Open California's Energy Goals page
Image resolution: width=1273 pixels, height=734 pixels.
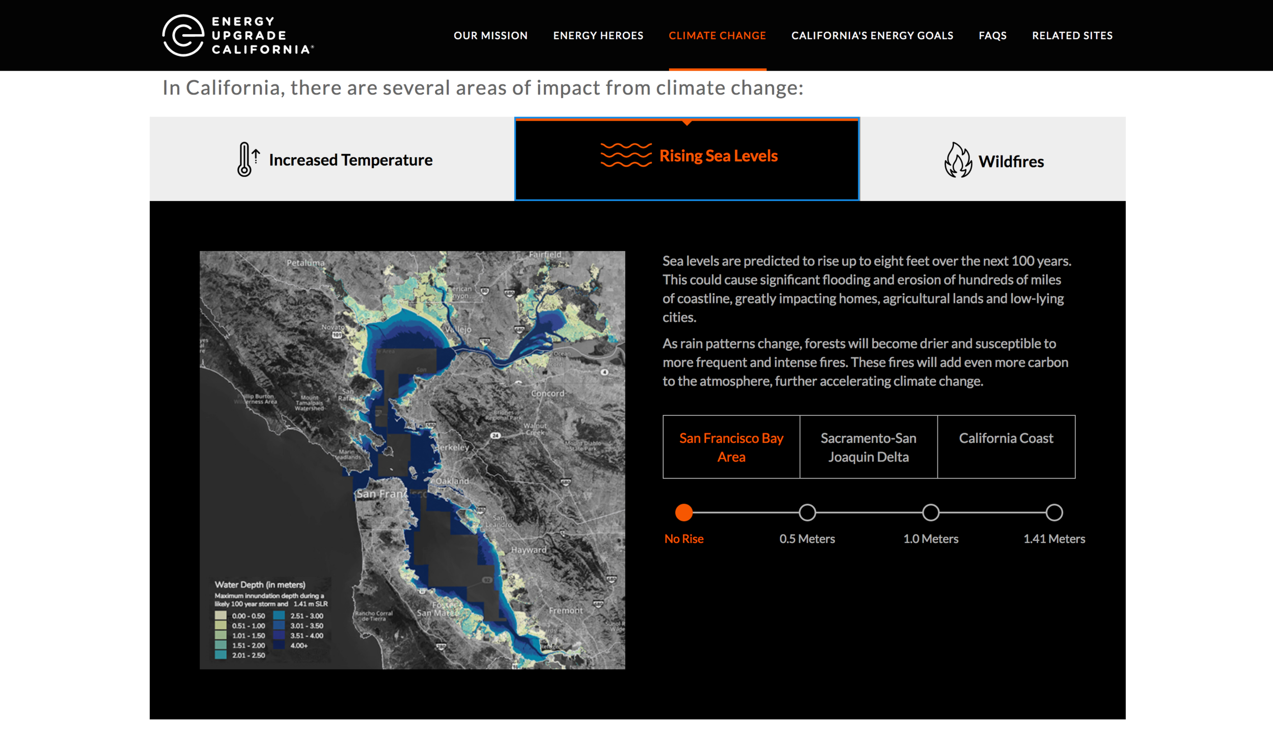point(872,36)
